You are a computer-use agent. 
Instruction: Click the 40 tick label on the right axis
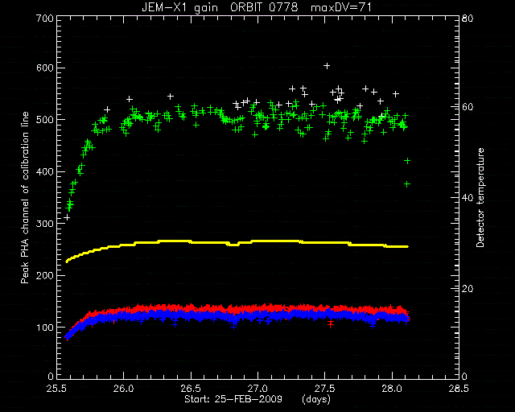click(x=468, y=198)
